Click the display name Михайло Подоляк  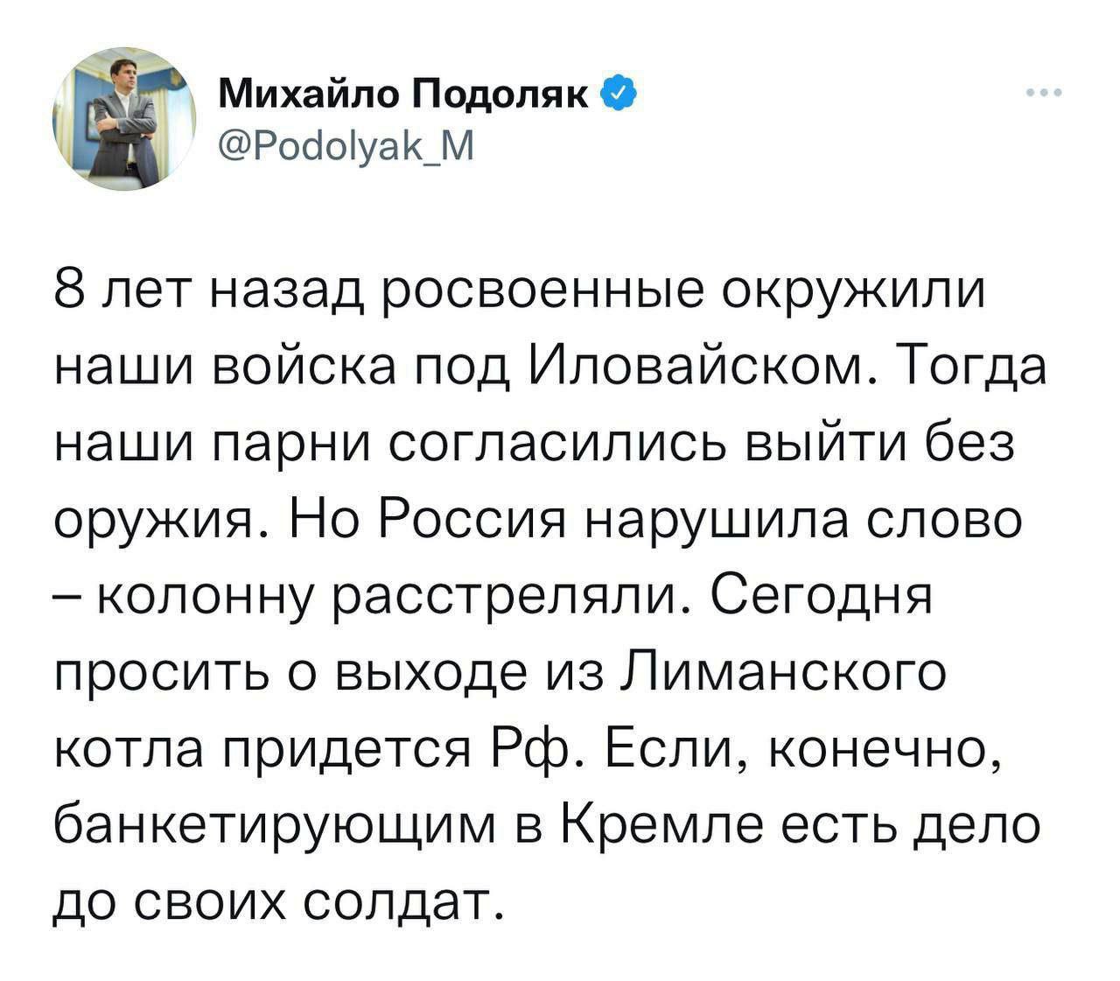pos(406,92)
